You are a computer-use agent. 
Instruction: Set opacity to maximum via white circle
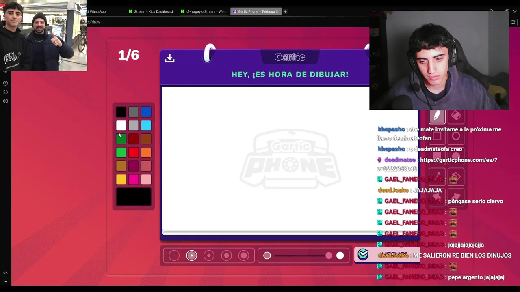[x=340, y=255]
